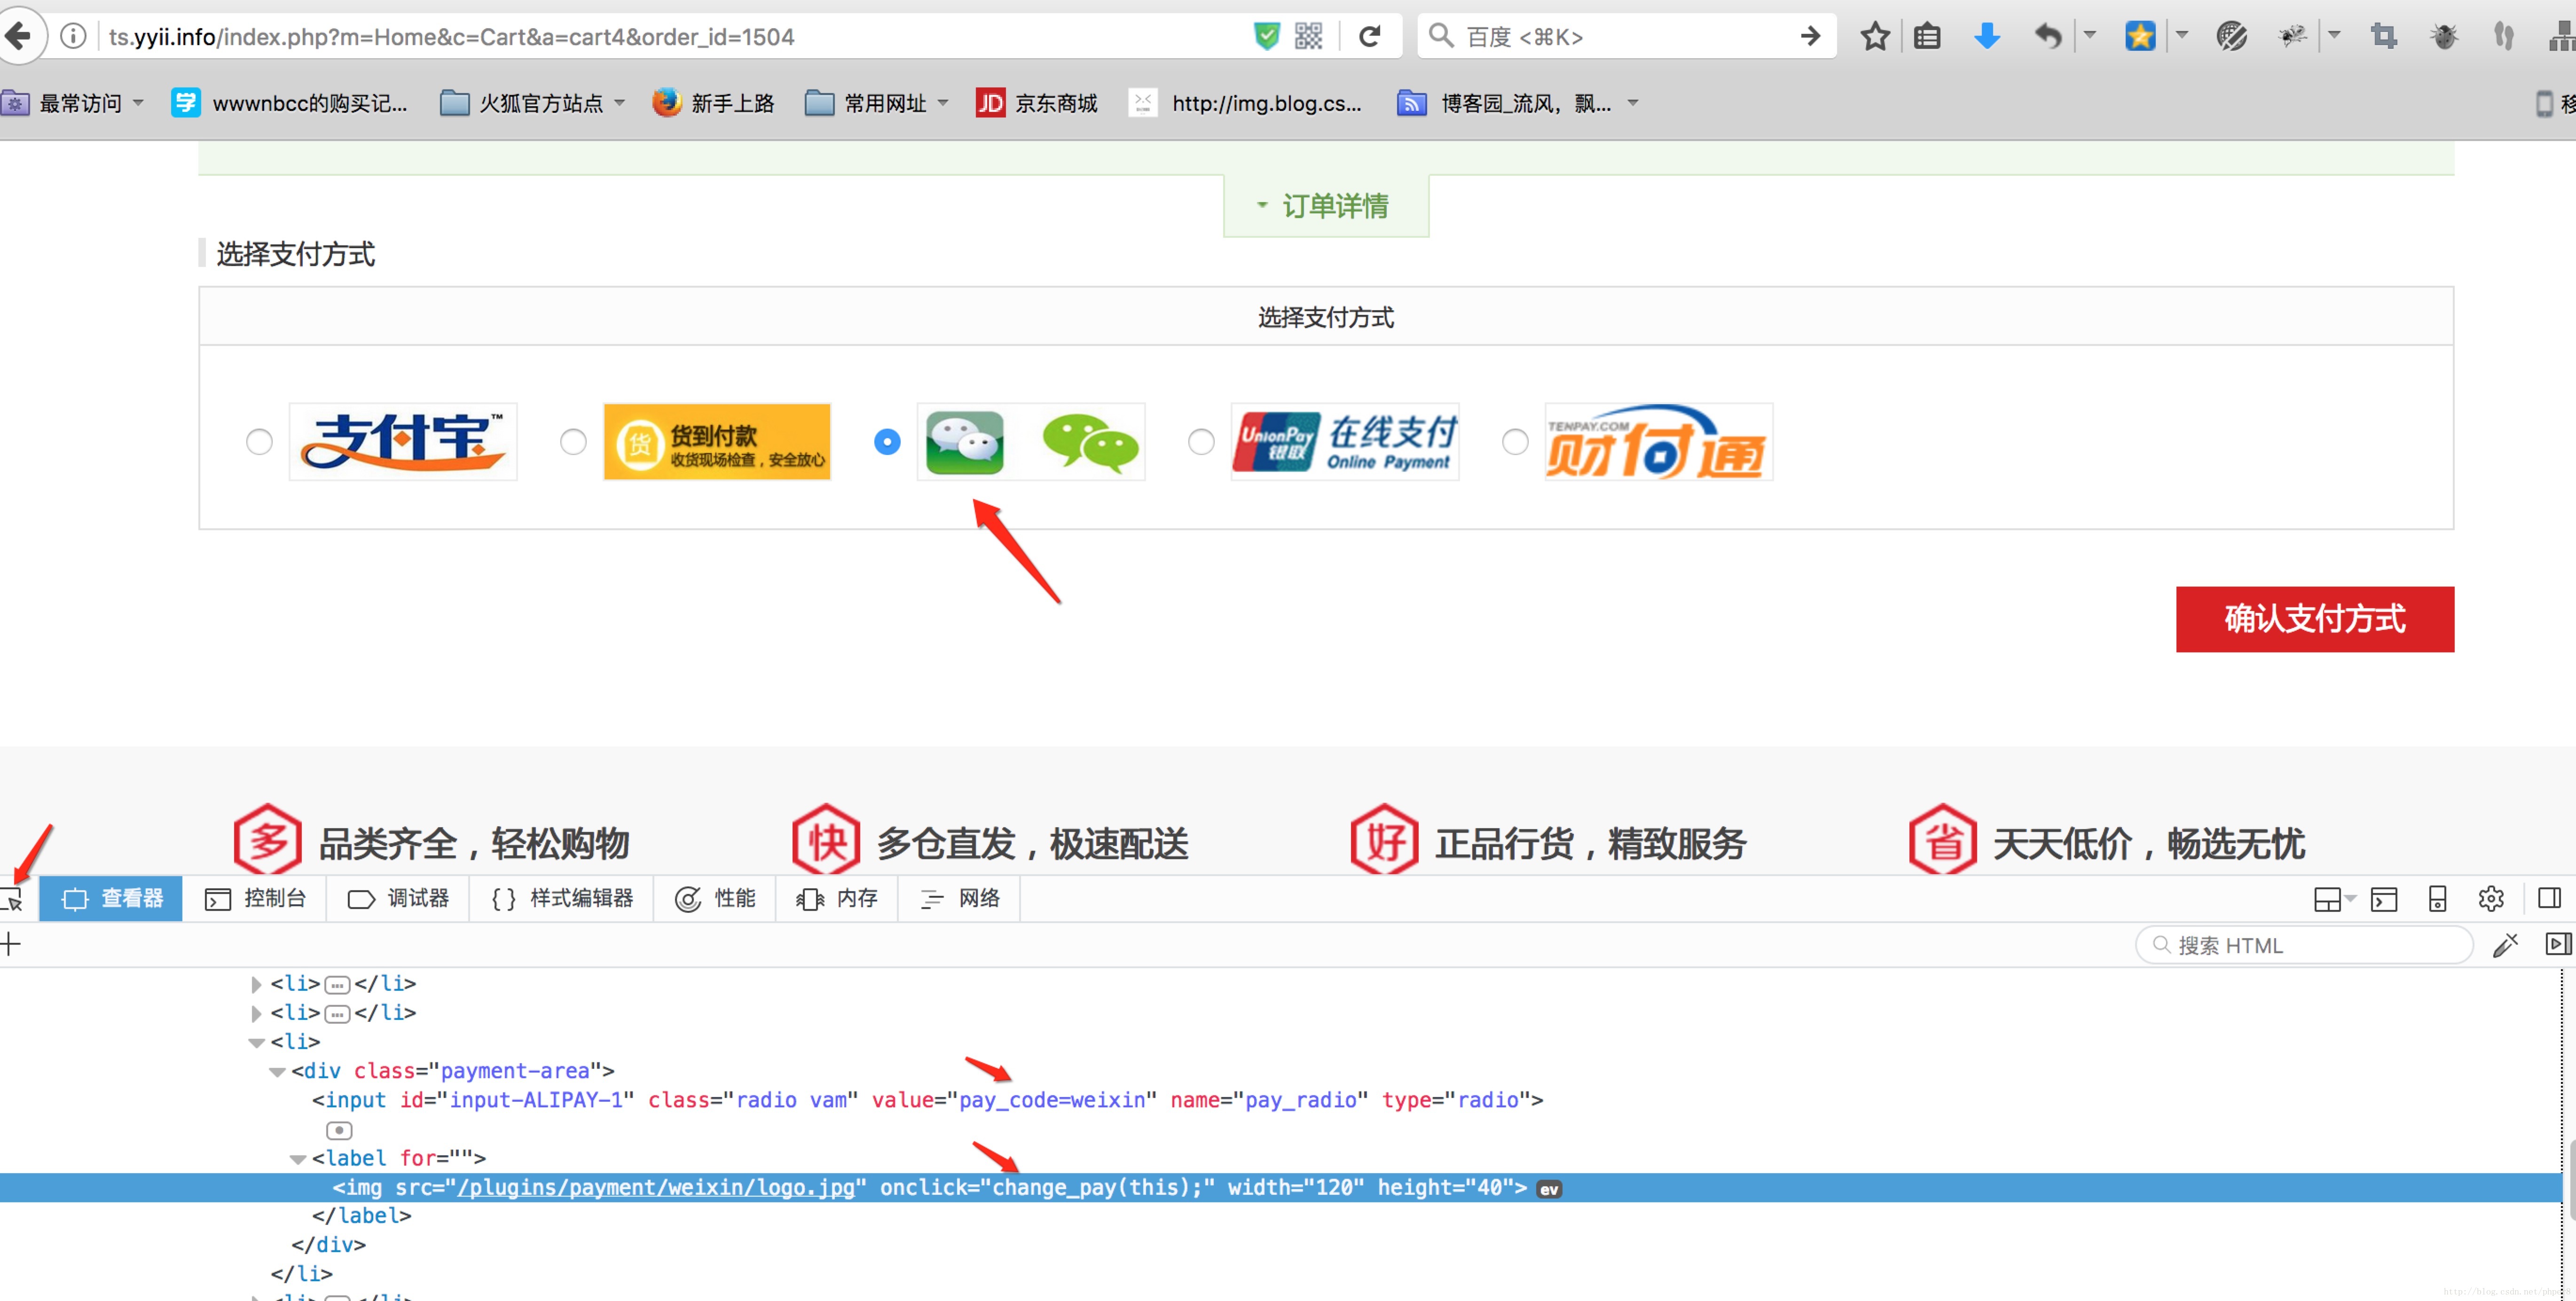The height and width of the screenshot is (1301, 2576).
Task: Click the ev event listener badge
Action: [x=1549, y=1188]
